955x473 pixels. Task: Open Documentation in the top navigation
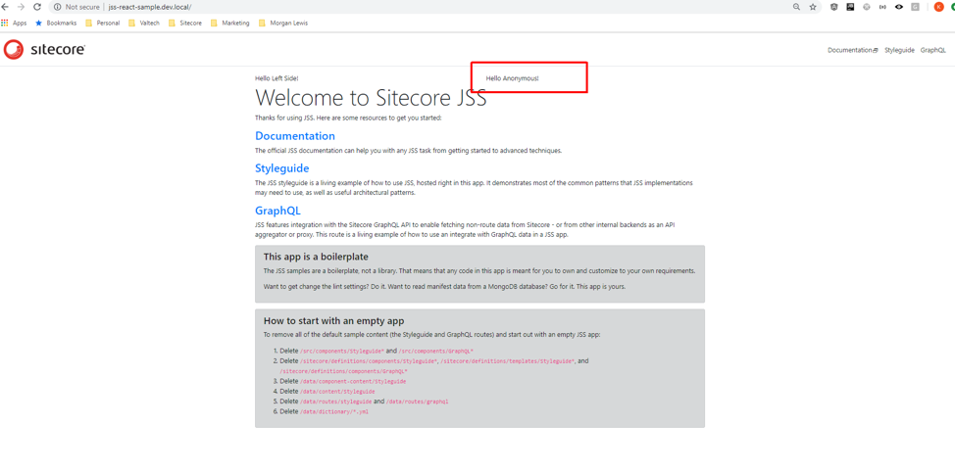click(x=851, y=50)
